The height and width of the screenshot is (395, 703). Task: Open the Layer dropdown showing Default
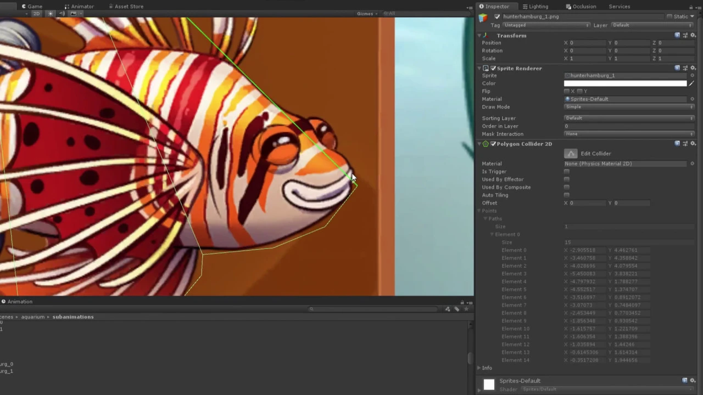click(652, 25)
